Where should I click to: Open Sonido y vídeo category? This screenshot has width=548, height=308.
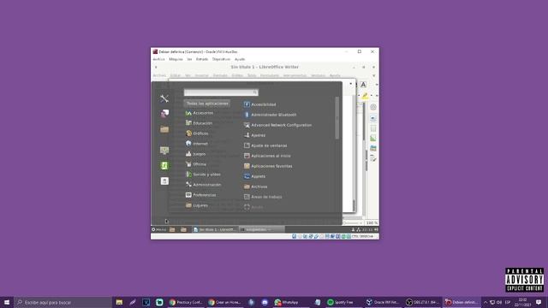point(203,175)
